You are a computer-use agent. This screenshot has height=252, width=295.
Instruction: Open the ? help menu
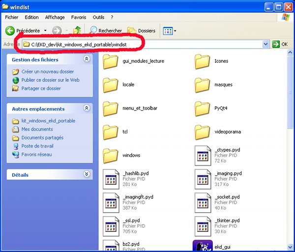(112, 17)
